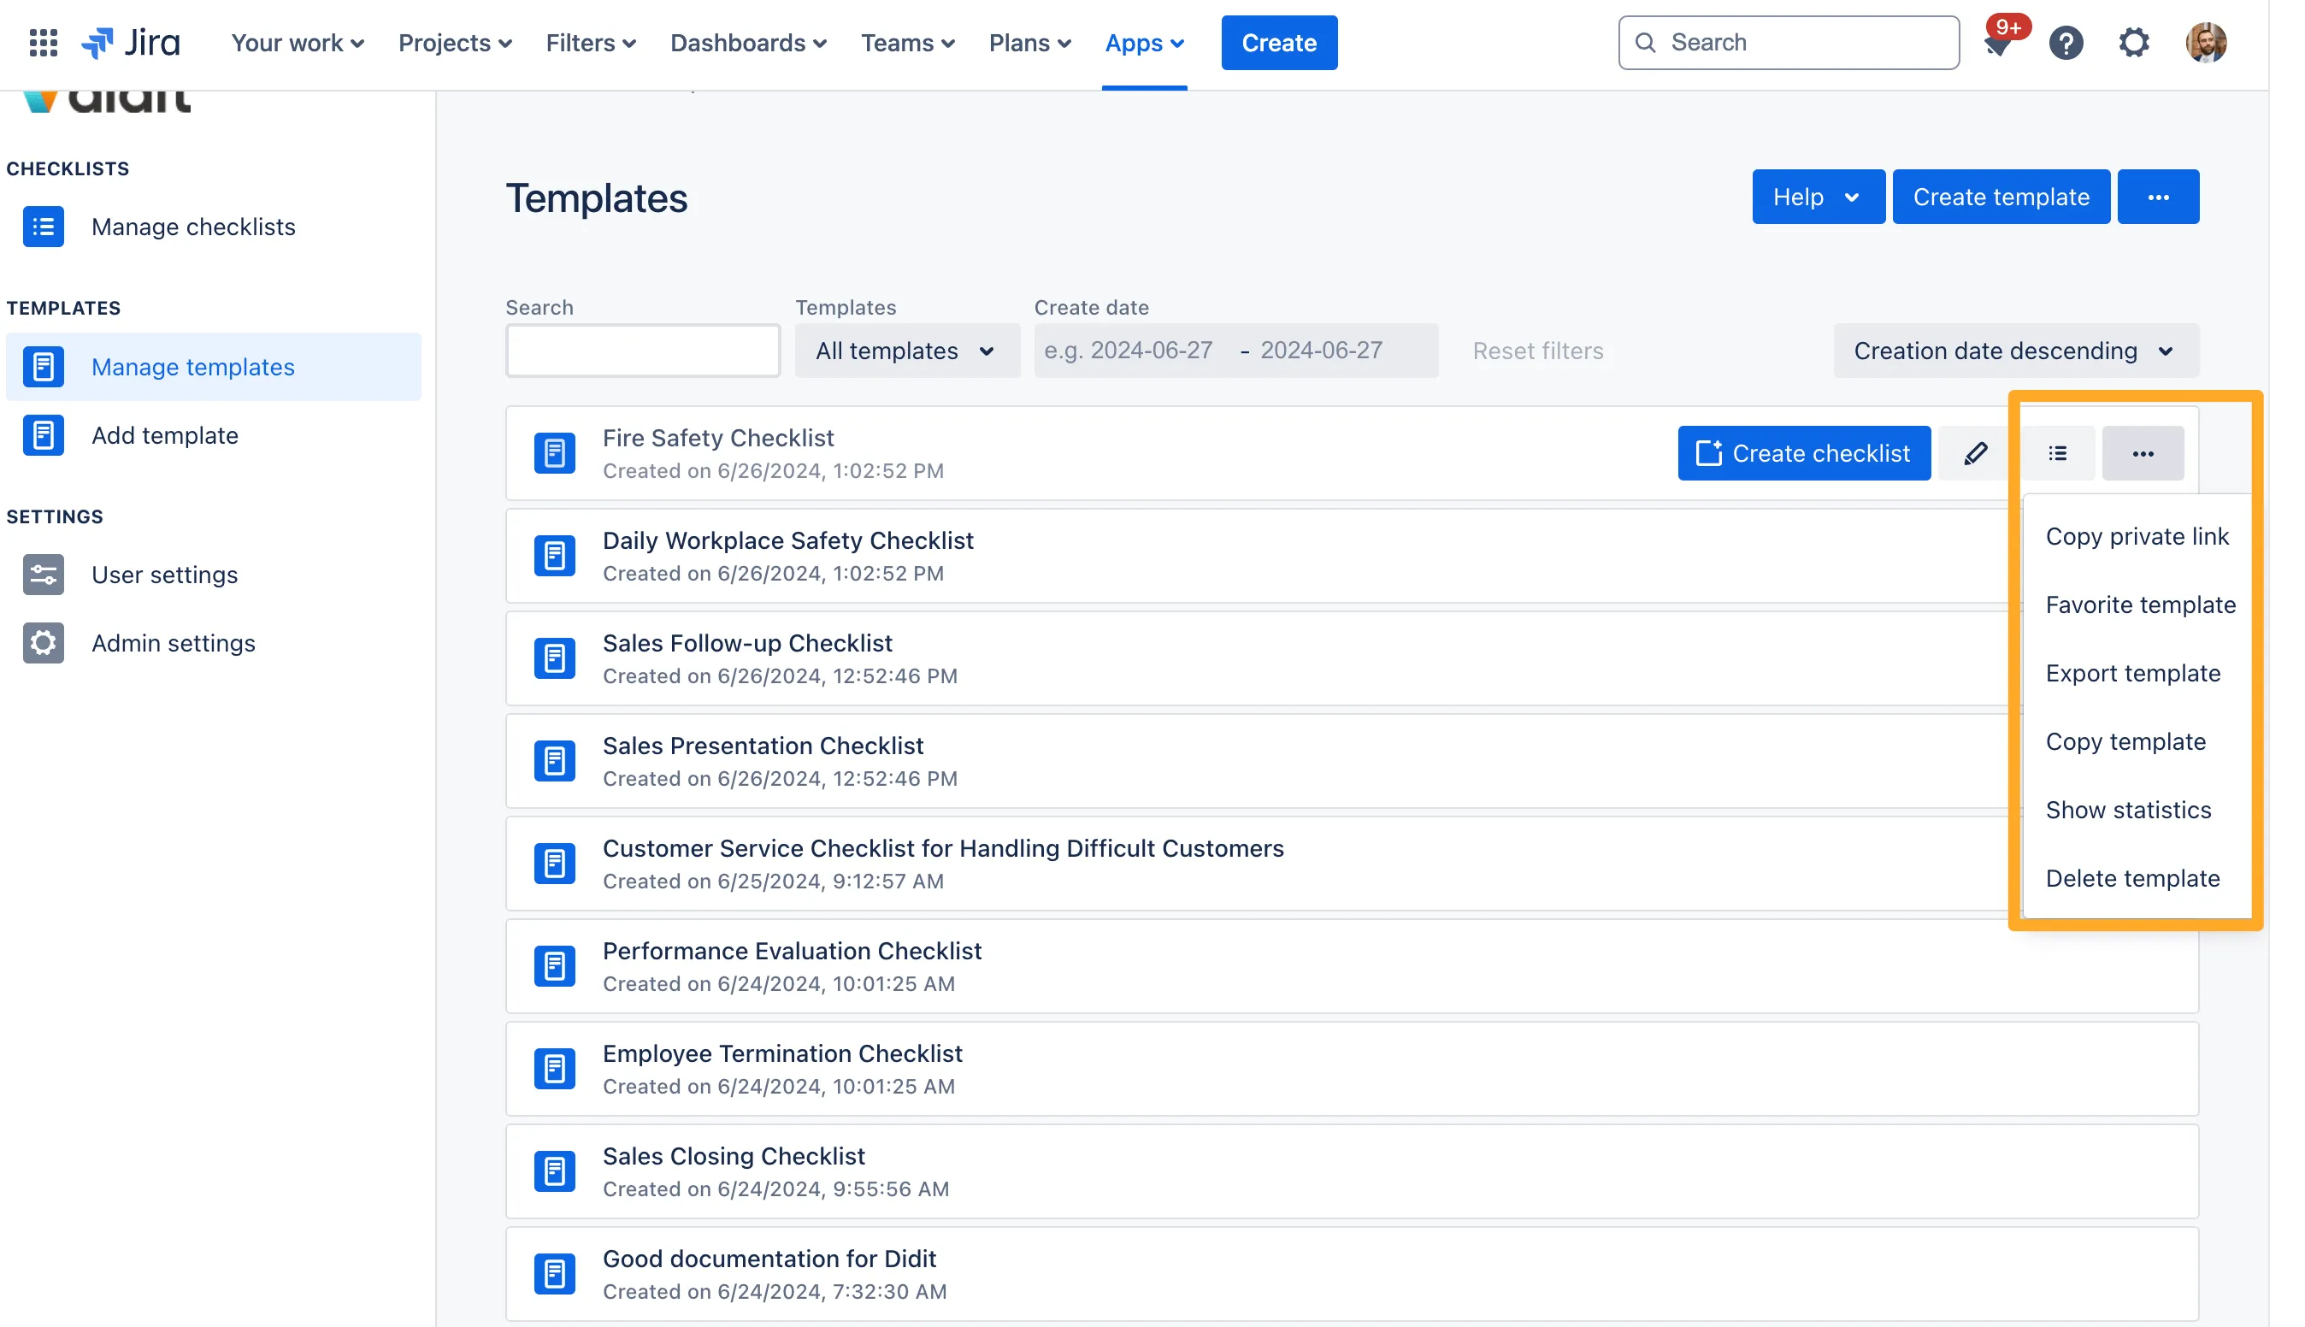Click the Reset filters link
2305x1327 pixels.
1537,351
